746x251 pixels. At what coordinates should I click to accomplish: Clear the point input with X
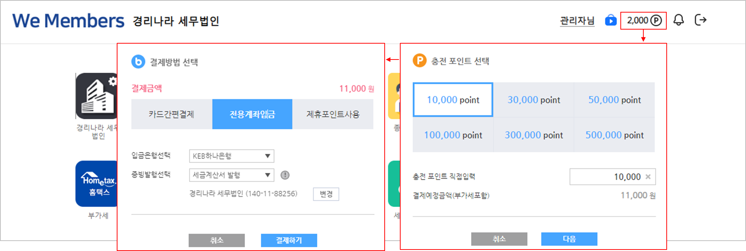point(648,177)
